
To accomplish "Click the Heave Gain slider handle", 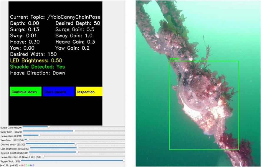I will pos(39,135).
